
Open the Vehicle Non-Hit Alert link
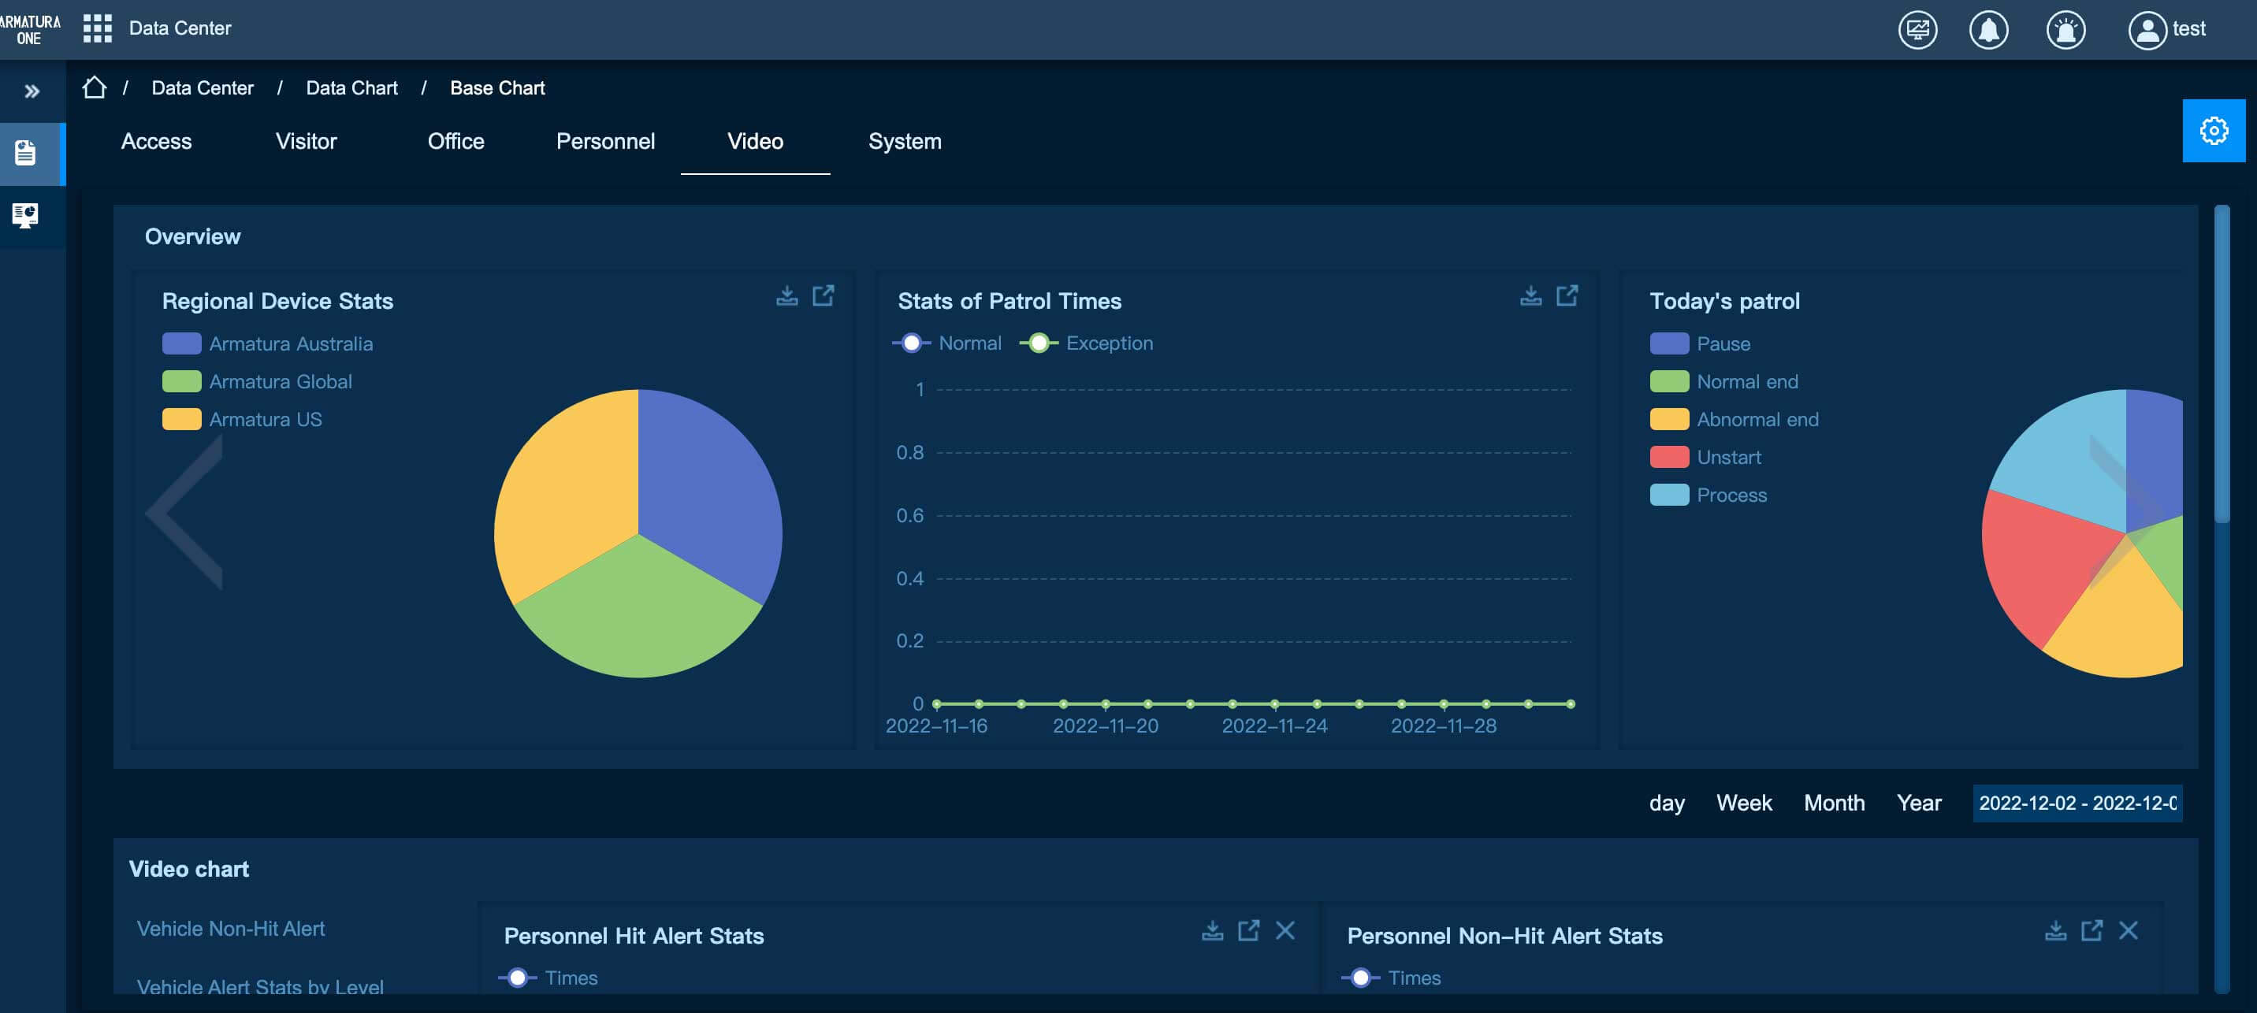click(230, 929)
